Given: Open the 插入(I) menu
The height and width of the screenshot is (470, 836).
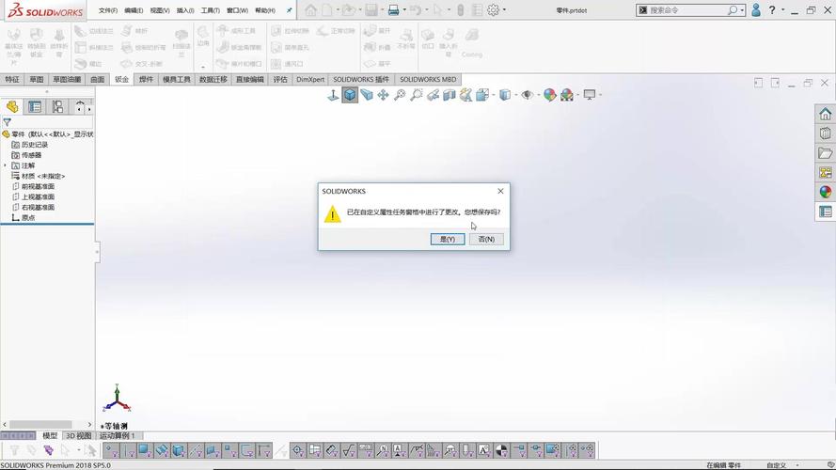Looking at the screenshot, I should click(185, 10).
